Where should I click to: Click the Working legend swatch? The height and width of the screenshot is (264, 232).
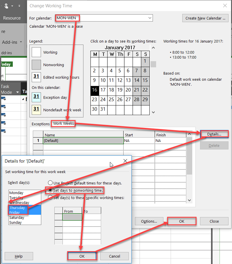click(36, 52)
